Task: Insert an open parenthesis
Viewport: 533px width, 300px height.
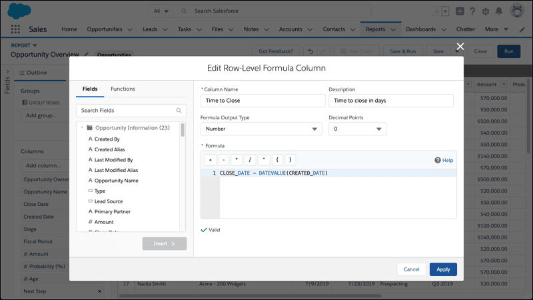Action: [277, 160]
